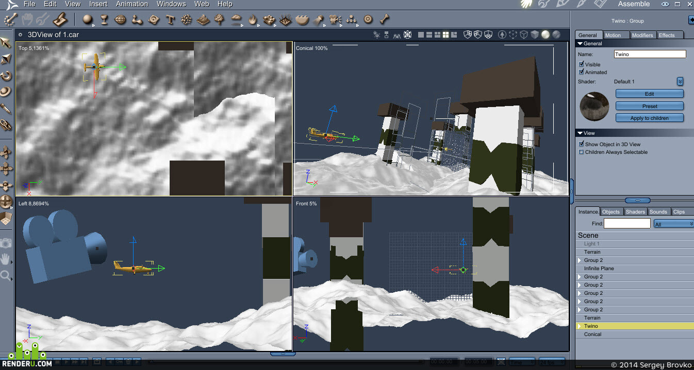Switch to the Modifiers tab
This screenshot has height=370, width=694.
642,35
